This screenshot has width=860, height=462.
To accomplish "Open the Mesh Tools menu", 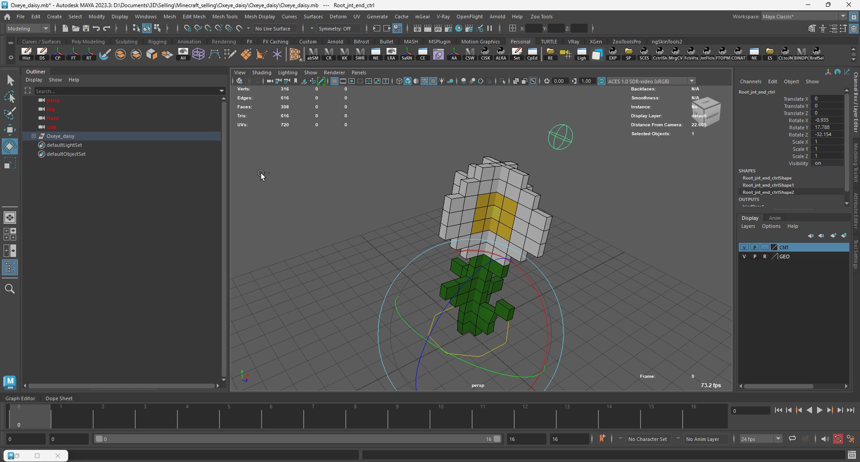I will coord(225,17).
